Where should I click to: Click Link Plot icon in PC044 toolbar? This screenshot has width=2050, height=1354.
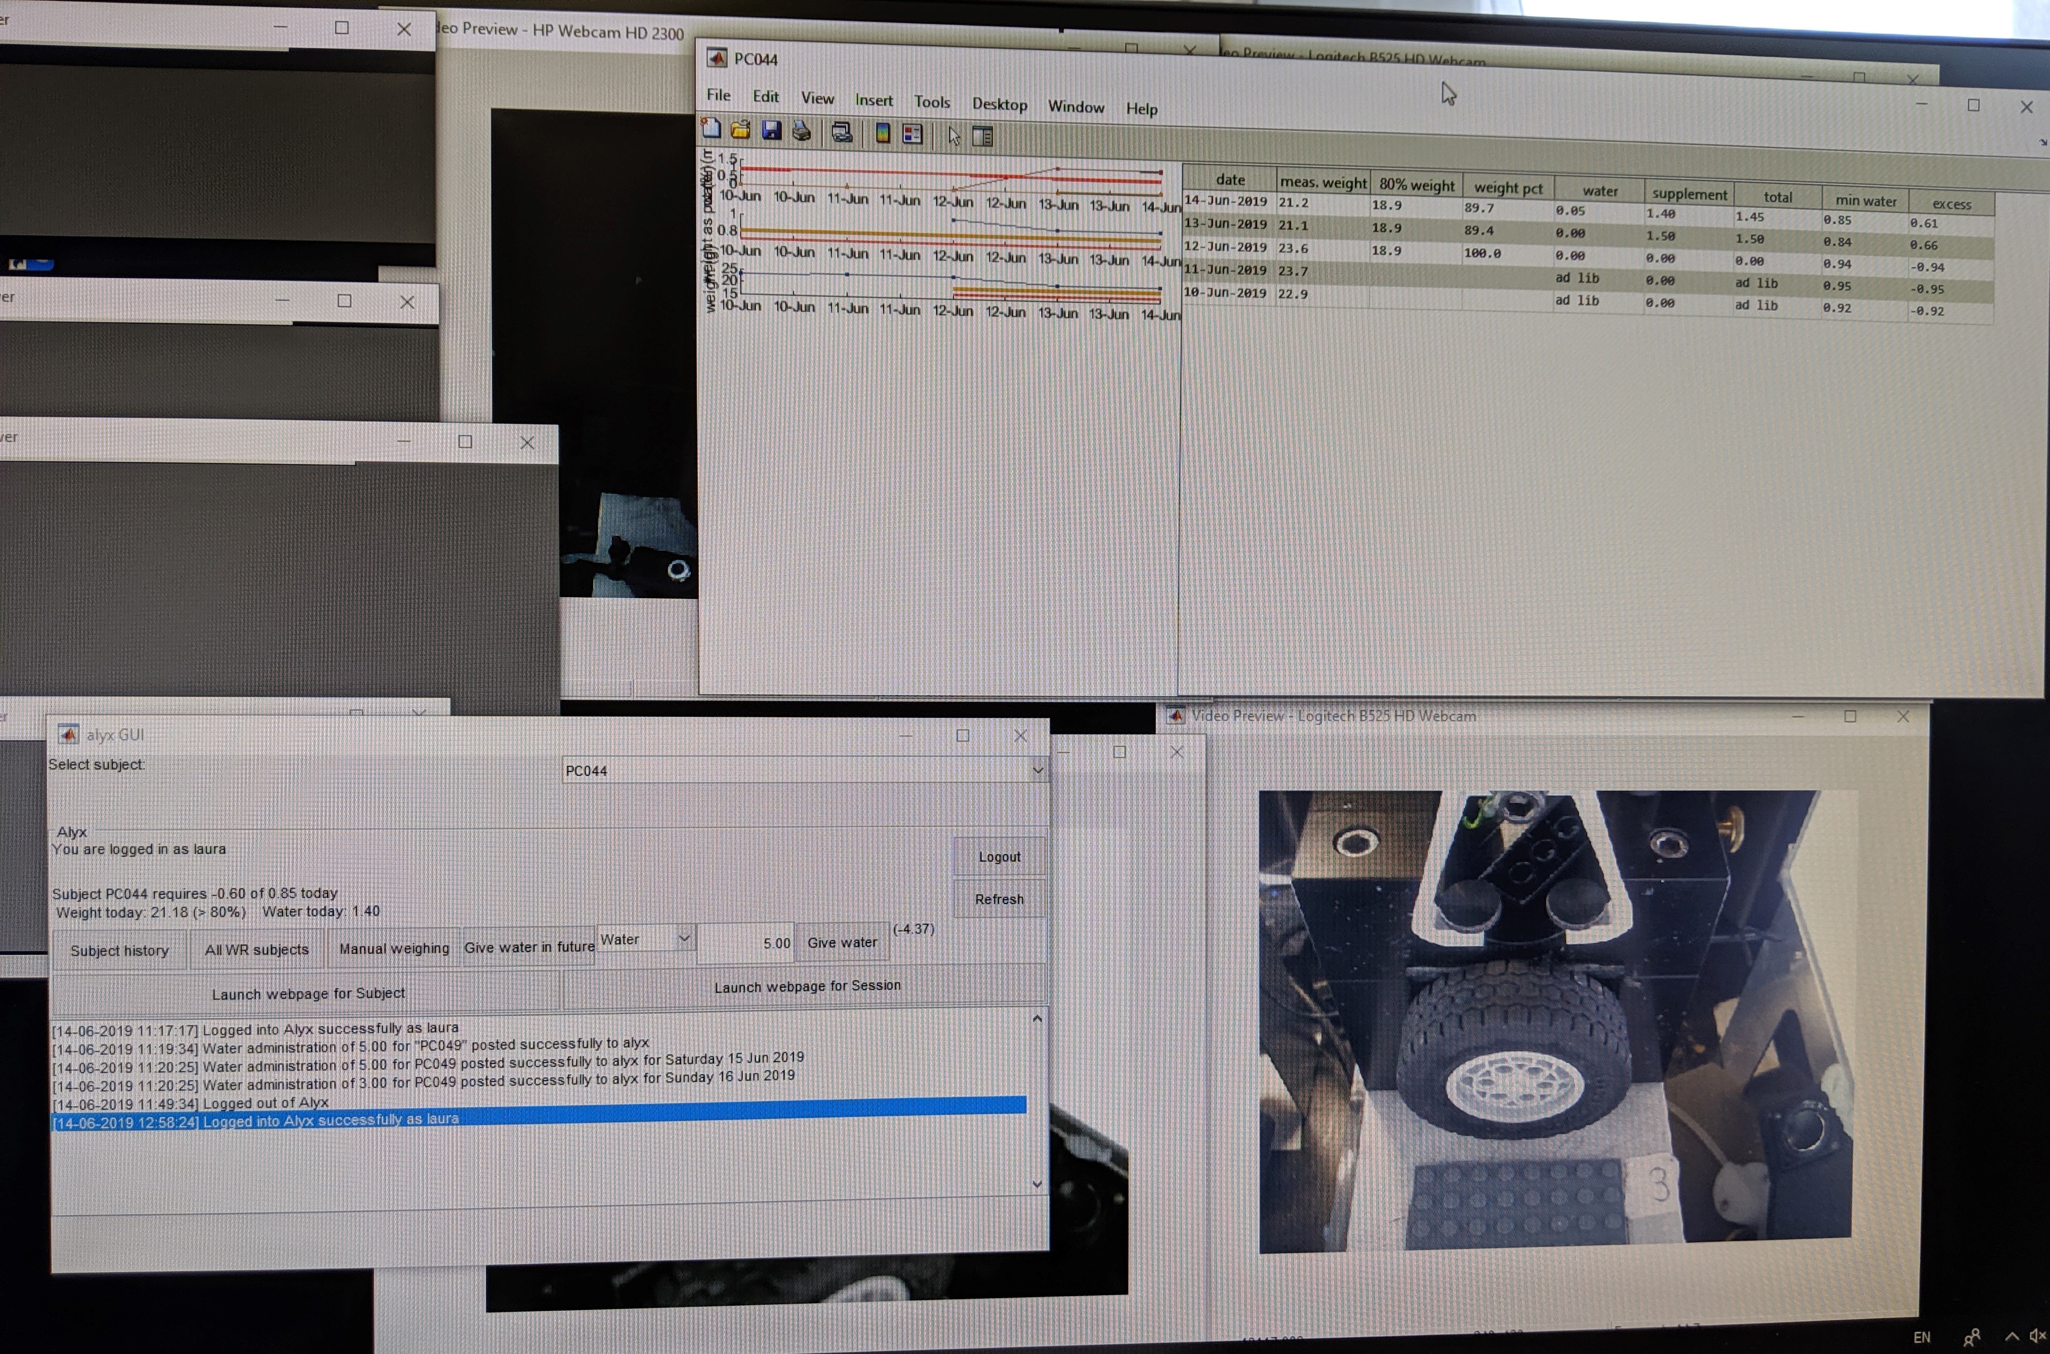pos(841,132)
